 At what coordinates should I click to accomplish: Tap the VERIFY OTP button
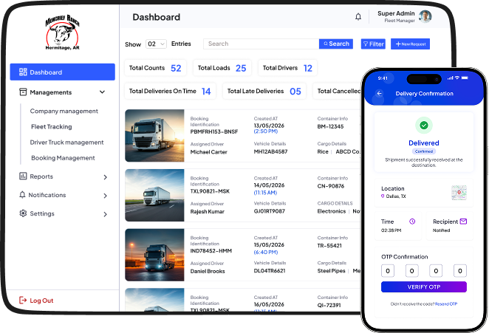point(424,287)
